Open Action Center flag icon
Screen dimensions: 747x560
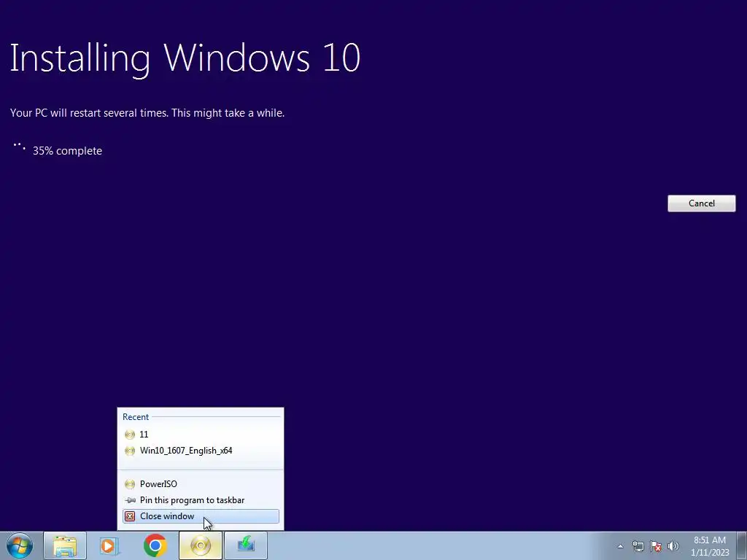tap(656, 546)
